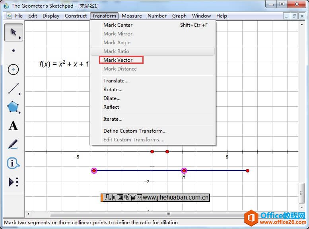Choose Dilate... from the menu
The height and width of the screenshot is (229, 309).
pyautogui.click(x=153, y=98)
